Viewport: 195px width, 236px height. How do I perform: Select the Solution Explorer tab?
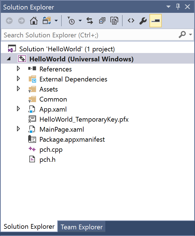click(x=29, y=227)
